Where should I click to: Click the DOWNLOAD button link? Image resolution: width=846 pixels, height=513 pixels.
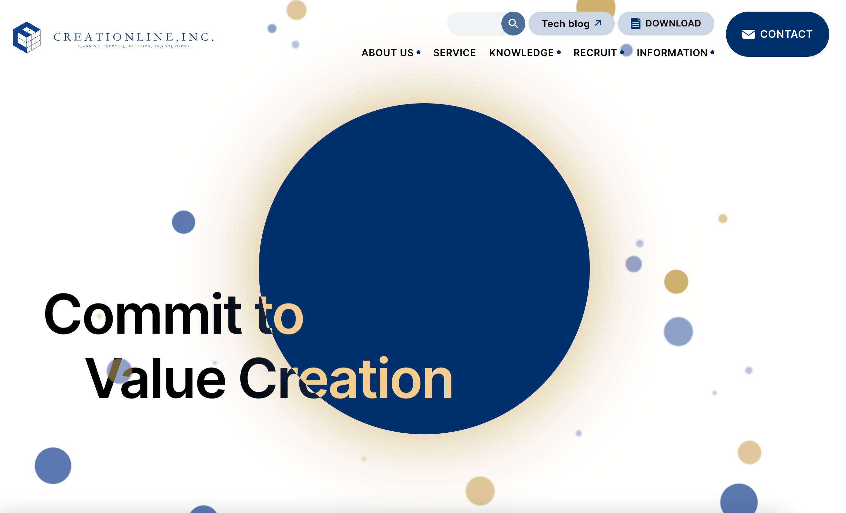pyautogui.click(x=665, y=23)
